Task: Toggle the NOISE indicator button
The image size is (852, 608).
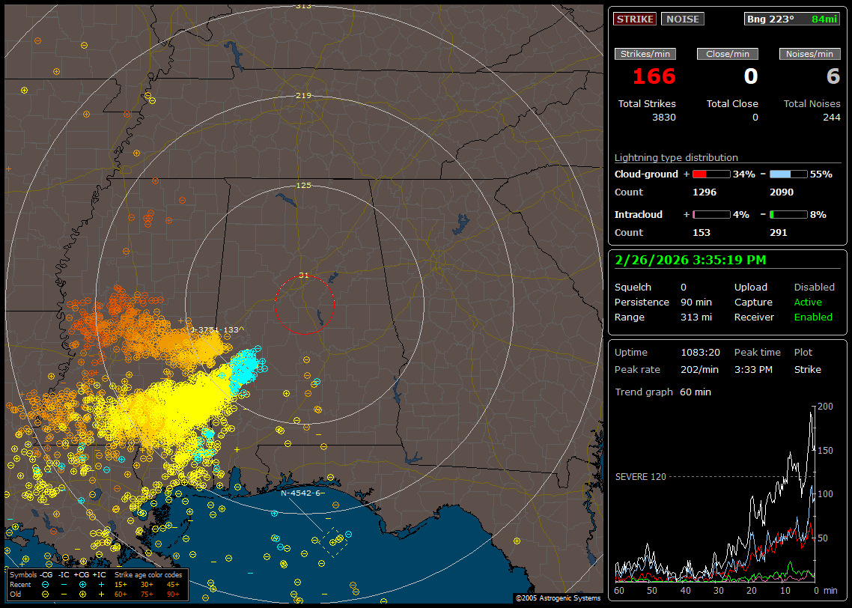Action: click(x=682, y=19)
